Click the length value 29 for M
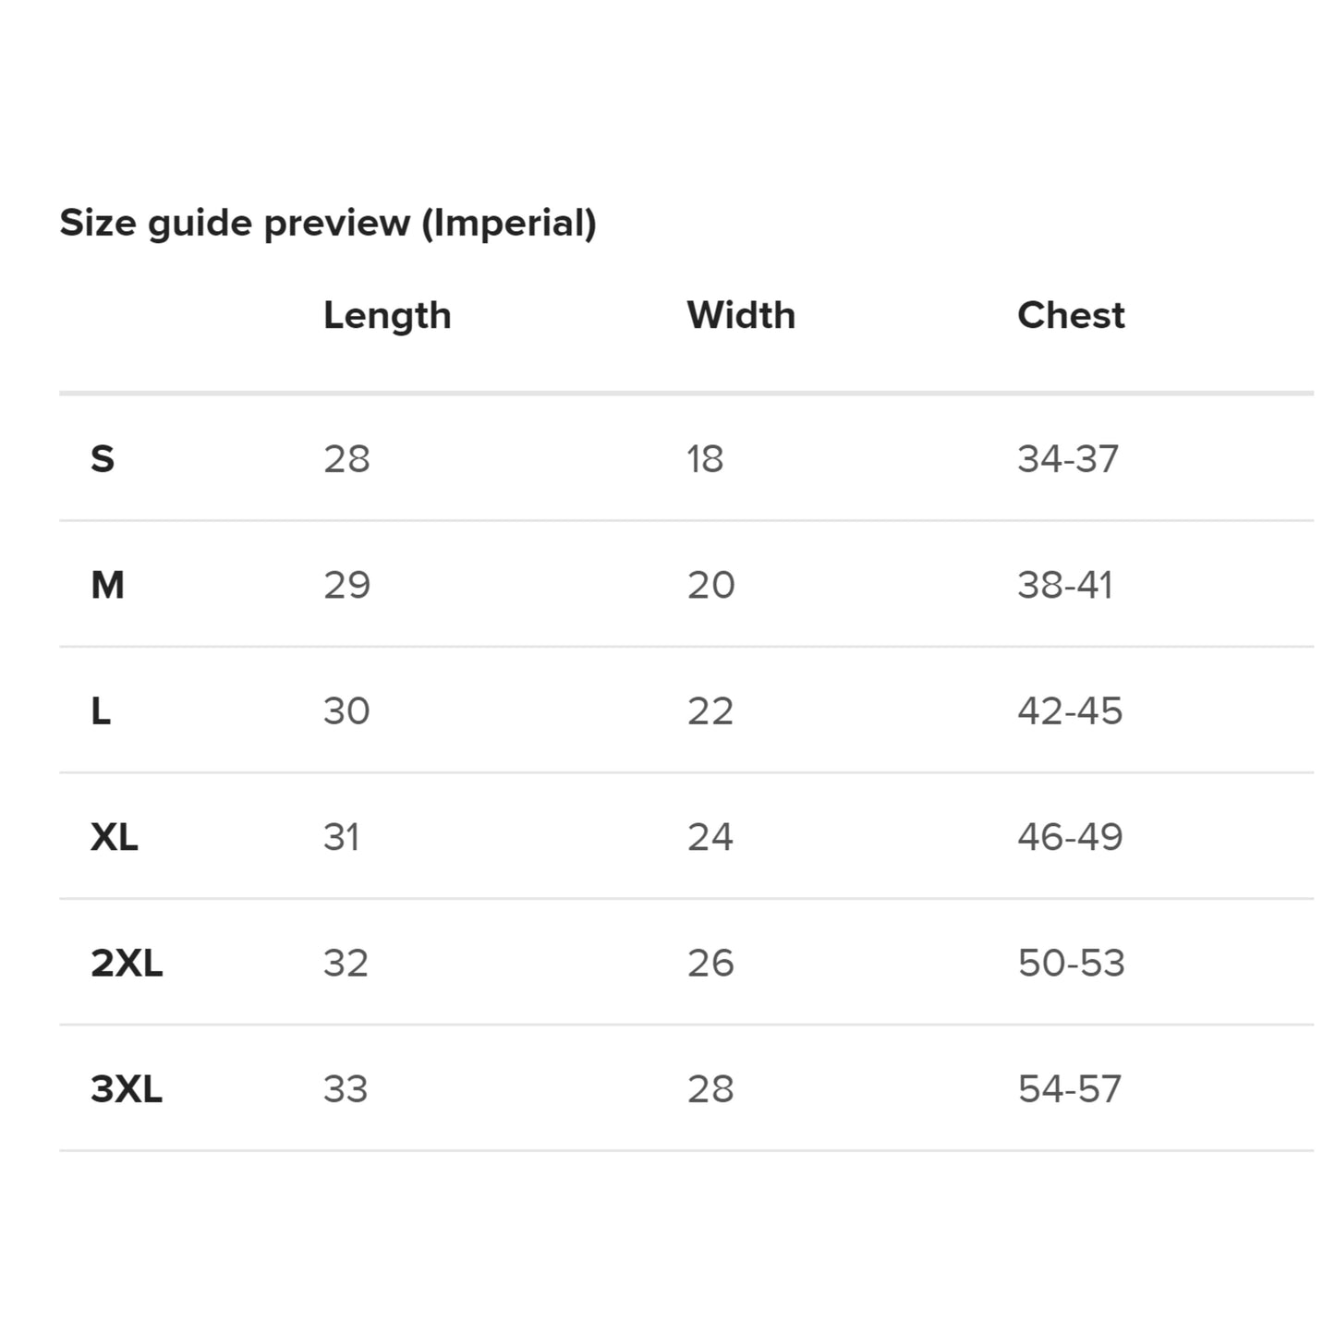The height and width of the screenshot is (1335, 1335). (x=346, y=585)
